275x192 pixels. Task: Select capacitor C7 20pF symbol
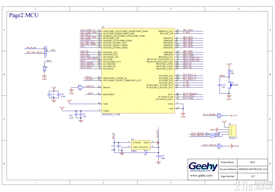click(x=118, y=146)
